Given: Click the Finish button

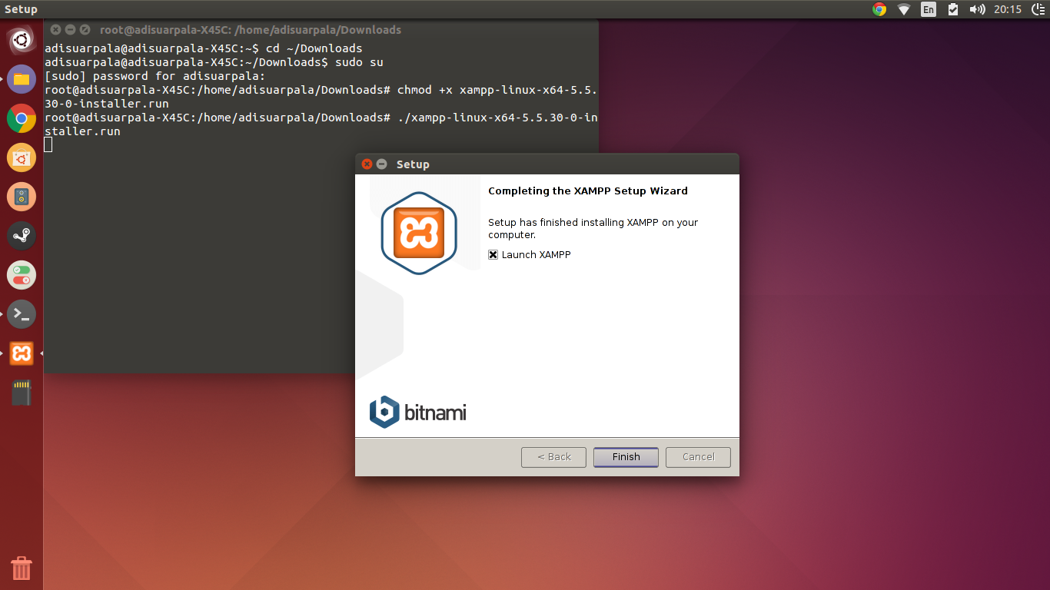Looking at the screenshot, I should click(x=626, y=457).
